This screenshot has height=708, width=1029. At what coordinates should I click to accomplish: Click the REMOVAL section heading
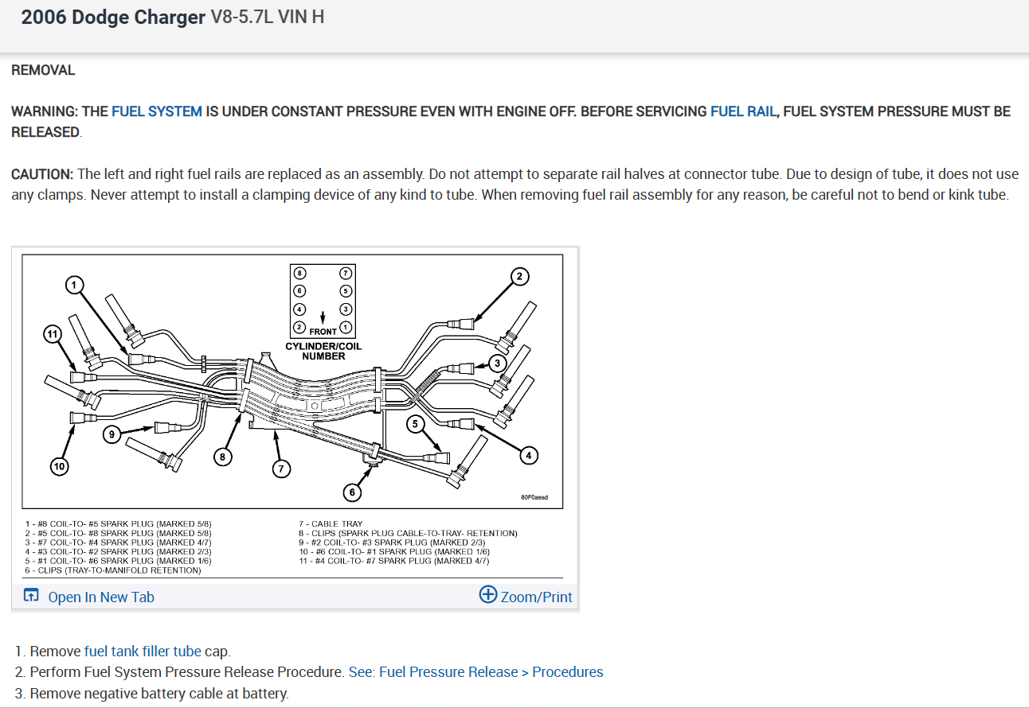pos(43,70)
